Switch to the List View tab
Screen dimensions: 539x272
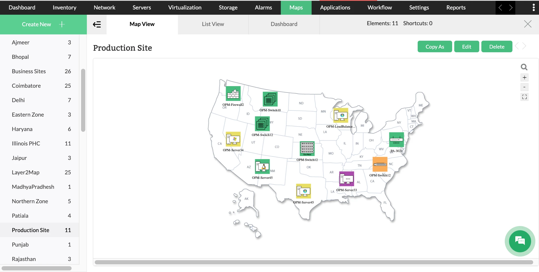pos(213,24)
